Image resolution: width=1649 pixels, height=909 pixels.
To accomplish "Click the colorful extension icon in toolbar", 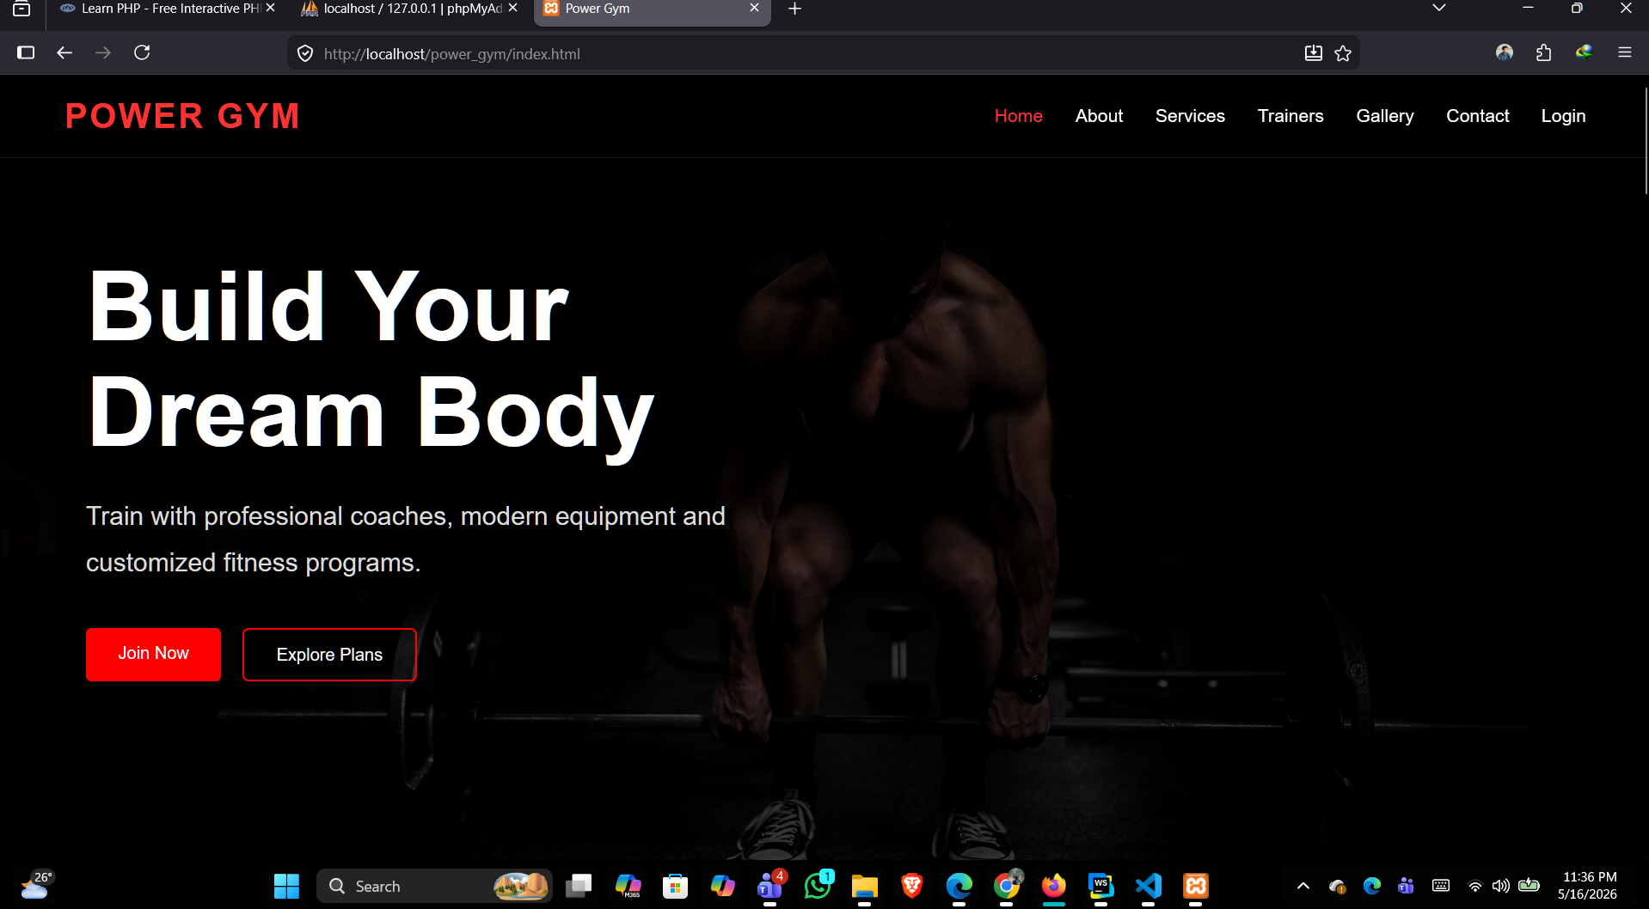I will [1584, 52].
